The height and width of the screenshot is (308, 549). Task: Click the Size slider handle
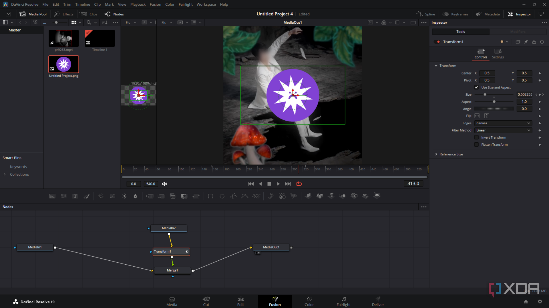485,95
